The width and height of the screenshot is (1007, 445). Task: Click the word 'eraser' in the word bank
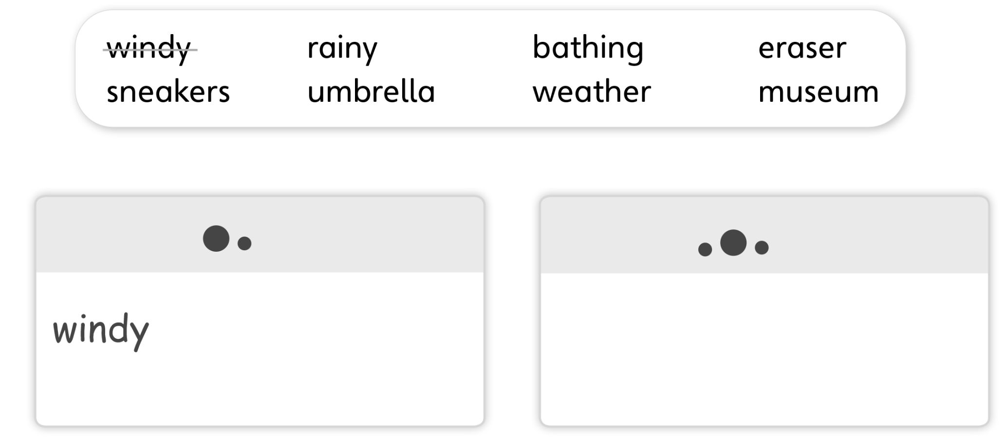coord(801,48)
